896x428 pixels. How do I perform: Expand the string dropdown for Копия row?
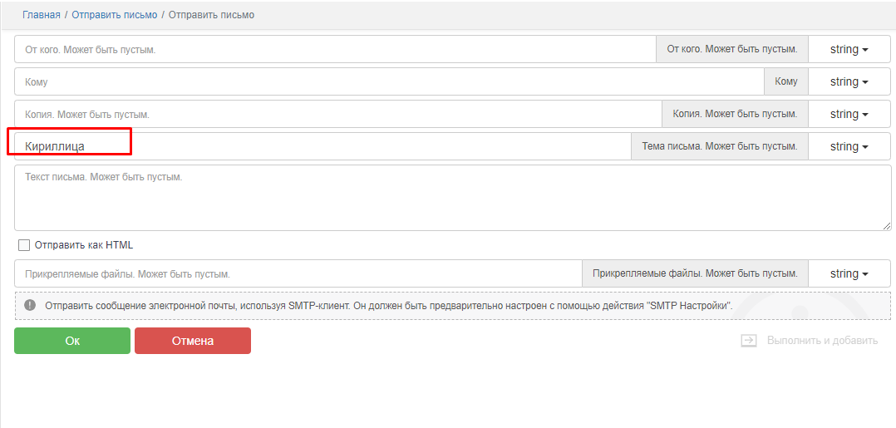coord(849,115)
